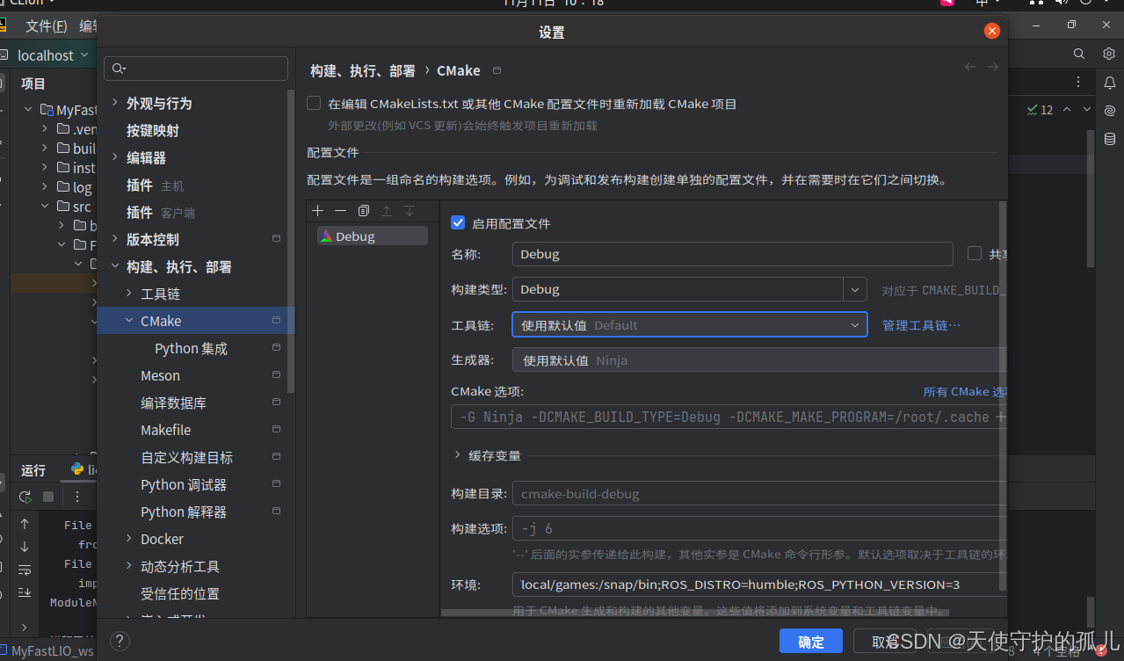The height and width of the screenshot is (661, 1124).
Task: Expand the Docker settings node
Action: click(x=129, y=539)
